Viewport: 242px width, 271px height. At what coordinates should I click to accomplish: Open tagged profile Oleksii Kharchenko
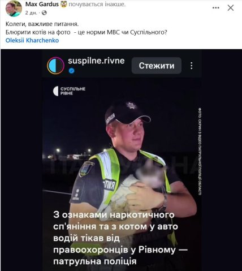pyautogui.click(x=32, y=40)
